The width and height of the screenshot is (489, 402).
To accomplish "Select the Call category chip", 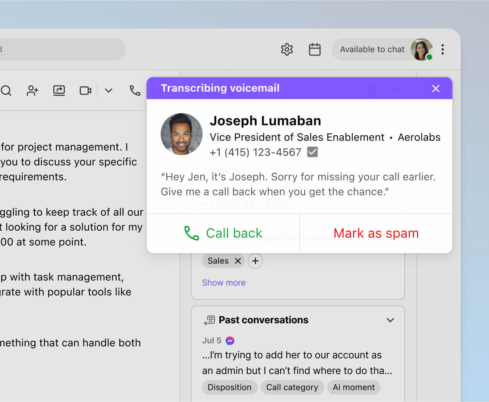I will 292,387.
